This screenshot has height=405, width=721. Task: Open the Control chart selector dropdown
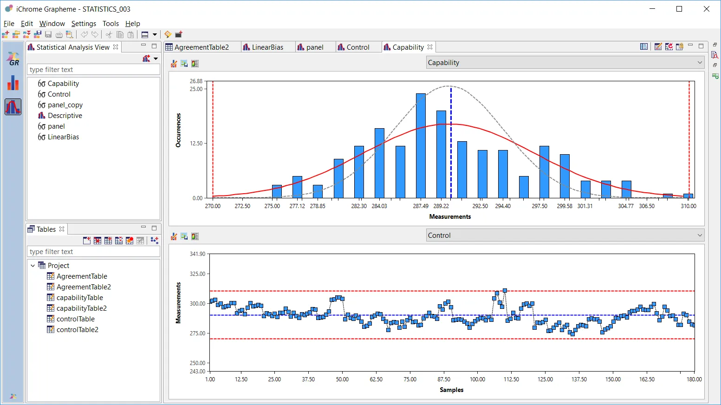(x=700, y=235)
